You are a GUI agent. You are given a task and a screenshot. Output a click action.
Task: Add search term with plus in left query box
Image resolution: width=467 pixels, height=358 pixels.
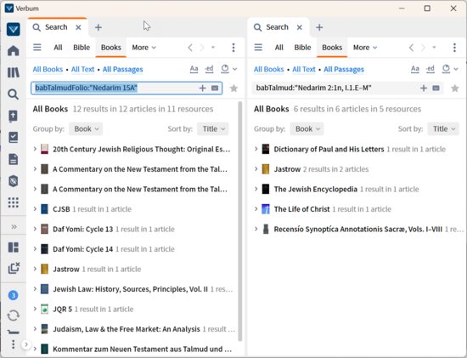point(203,88)
